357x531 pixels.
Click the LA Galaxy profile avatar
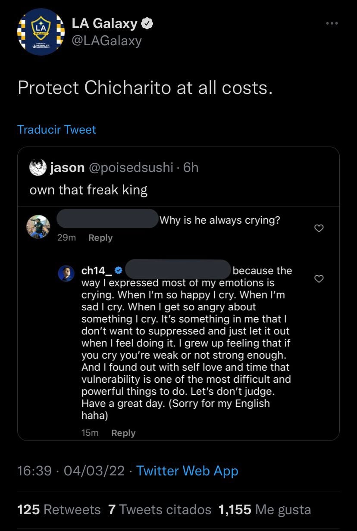coord(41,32)
